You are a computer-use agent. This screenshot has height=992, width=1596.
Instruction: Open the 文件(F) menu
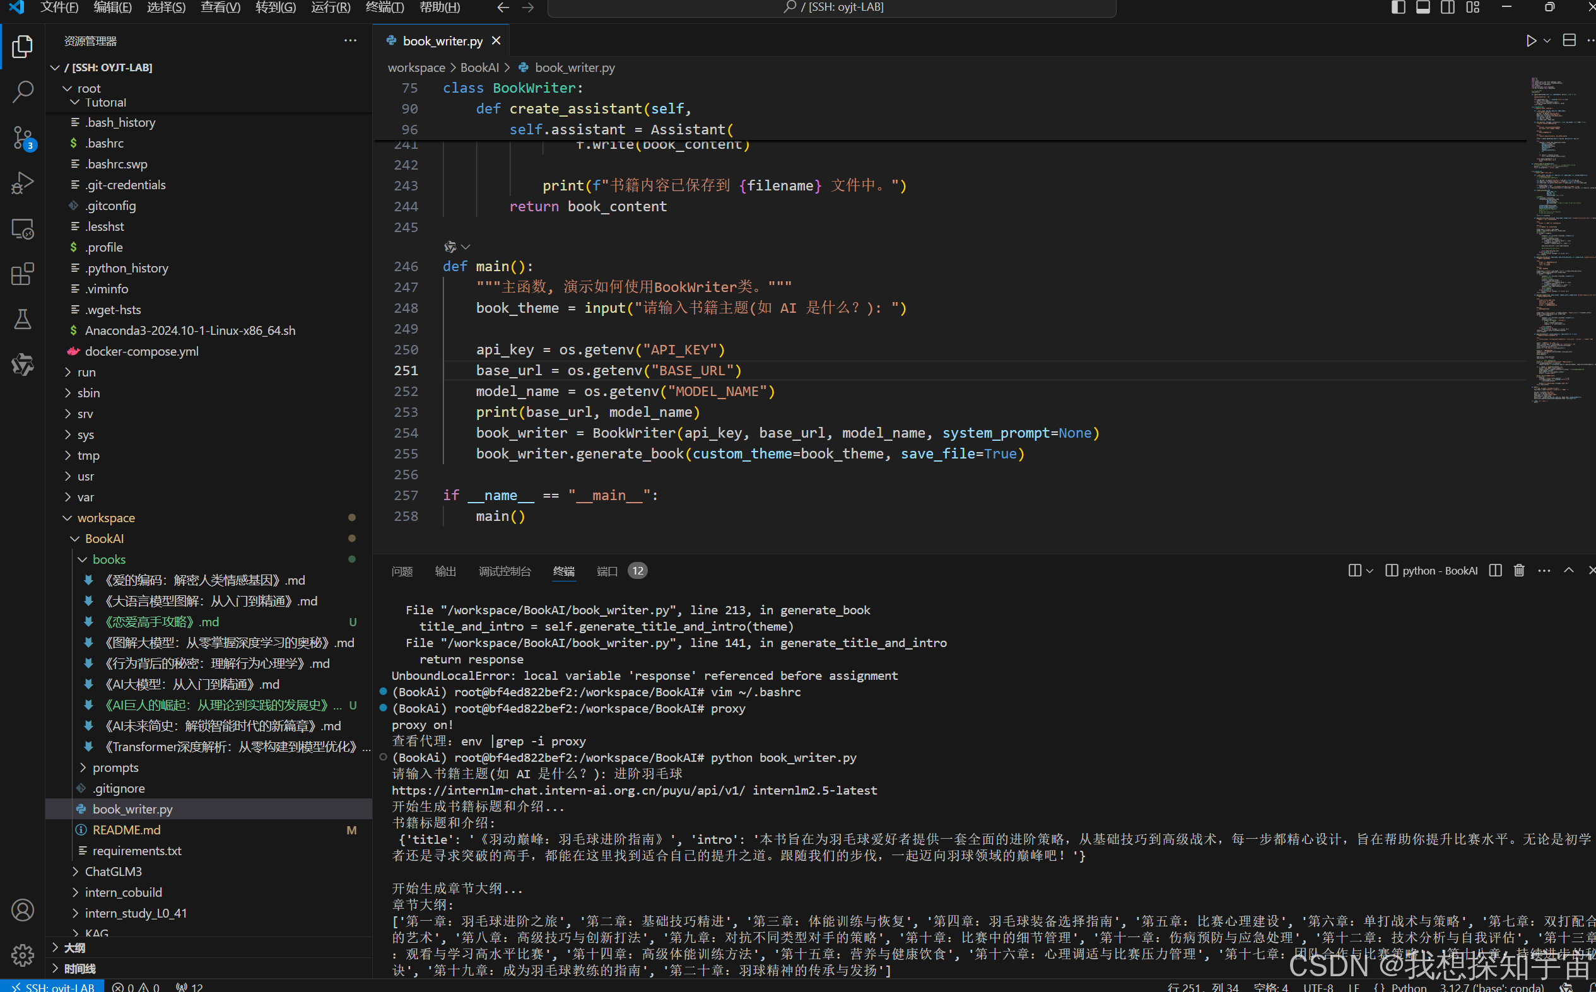pos(59,7)
